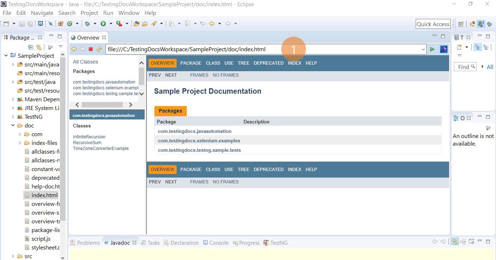The width and height of the screenshot is (496, 260).
Task: Collapse the doc folder
Action: coord(13,125)
